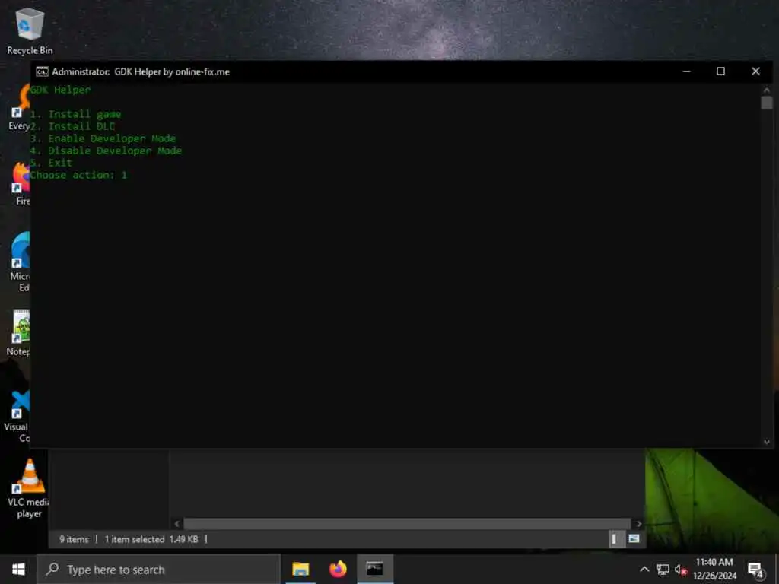Click the console vertical scrollbar thumb

click(767, 103)
